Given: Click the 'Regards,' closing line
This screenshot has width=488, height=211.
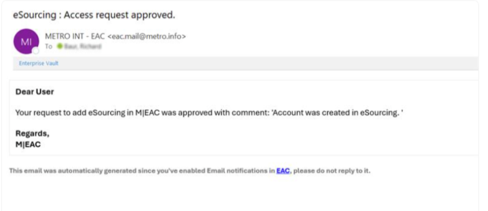Looking at the screenshot, I should coord(32,133).
